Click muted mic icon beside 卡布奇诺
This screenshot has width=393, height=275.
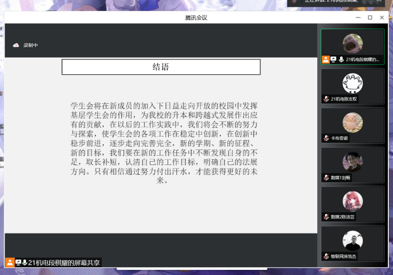326,138
